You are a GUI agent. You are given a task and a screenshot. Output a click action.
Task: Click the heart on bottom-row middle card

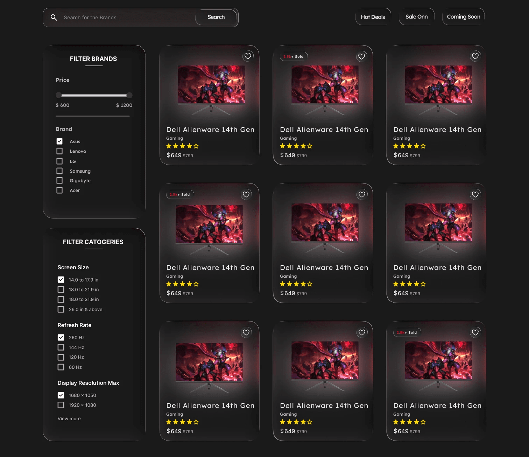pyautogui.click(x=362, y=332)
